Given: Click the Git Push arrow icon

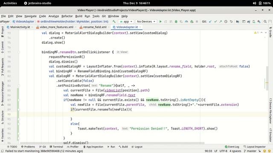Looking at the screenshot, I should tap(221, 22).
